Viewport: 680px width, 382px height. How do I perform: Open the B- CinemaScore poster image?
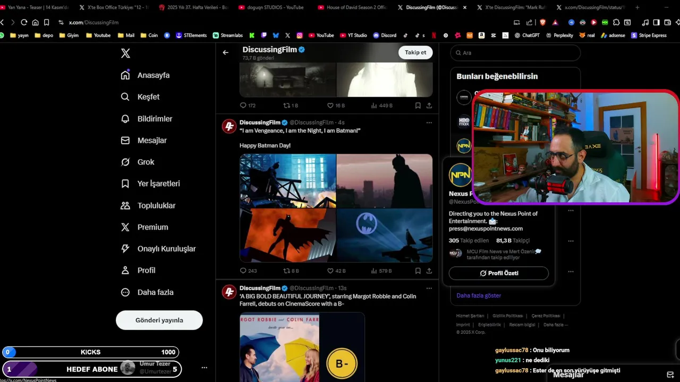pyautogui.click(x=302, y=347)
